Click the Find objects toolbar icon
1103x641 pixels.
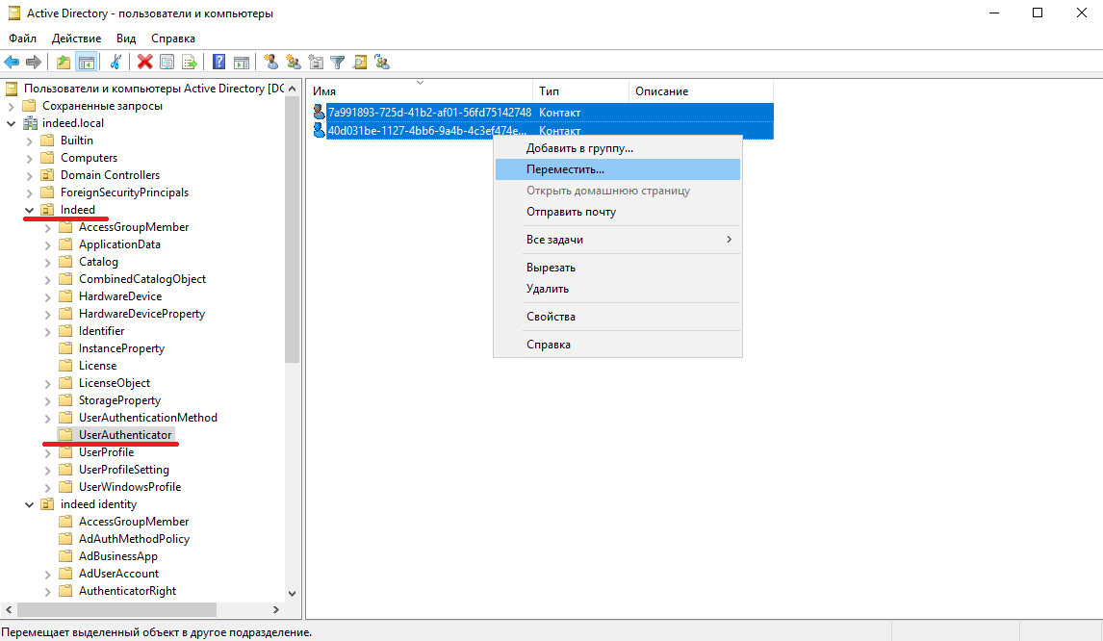click(x=360, y=63)
